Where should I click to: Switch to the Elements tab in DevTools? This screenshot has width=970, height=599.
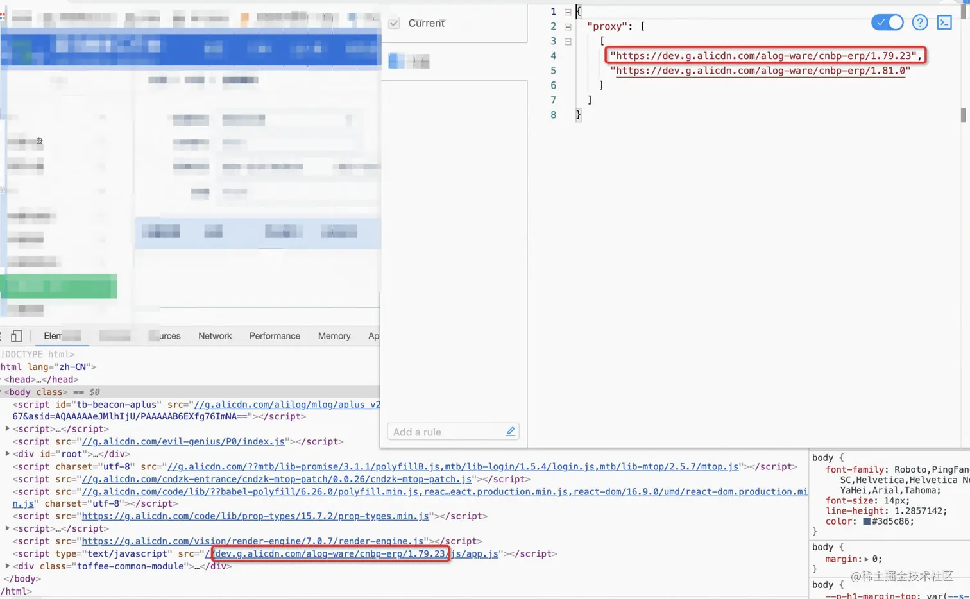coord(62,335)
